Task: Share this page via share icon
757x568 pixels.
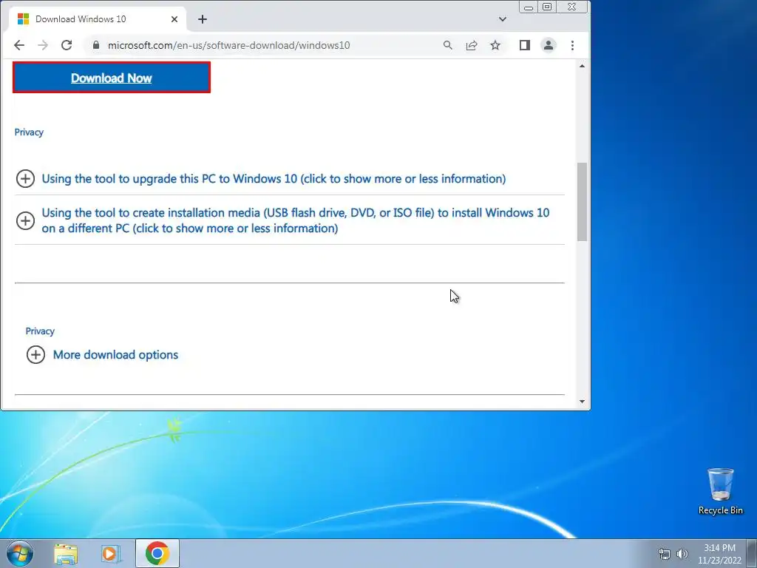Action: click(472, 45)
